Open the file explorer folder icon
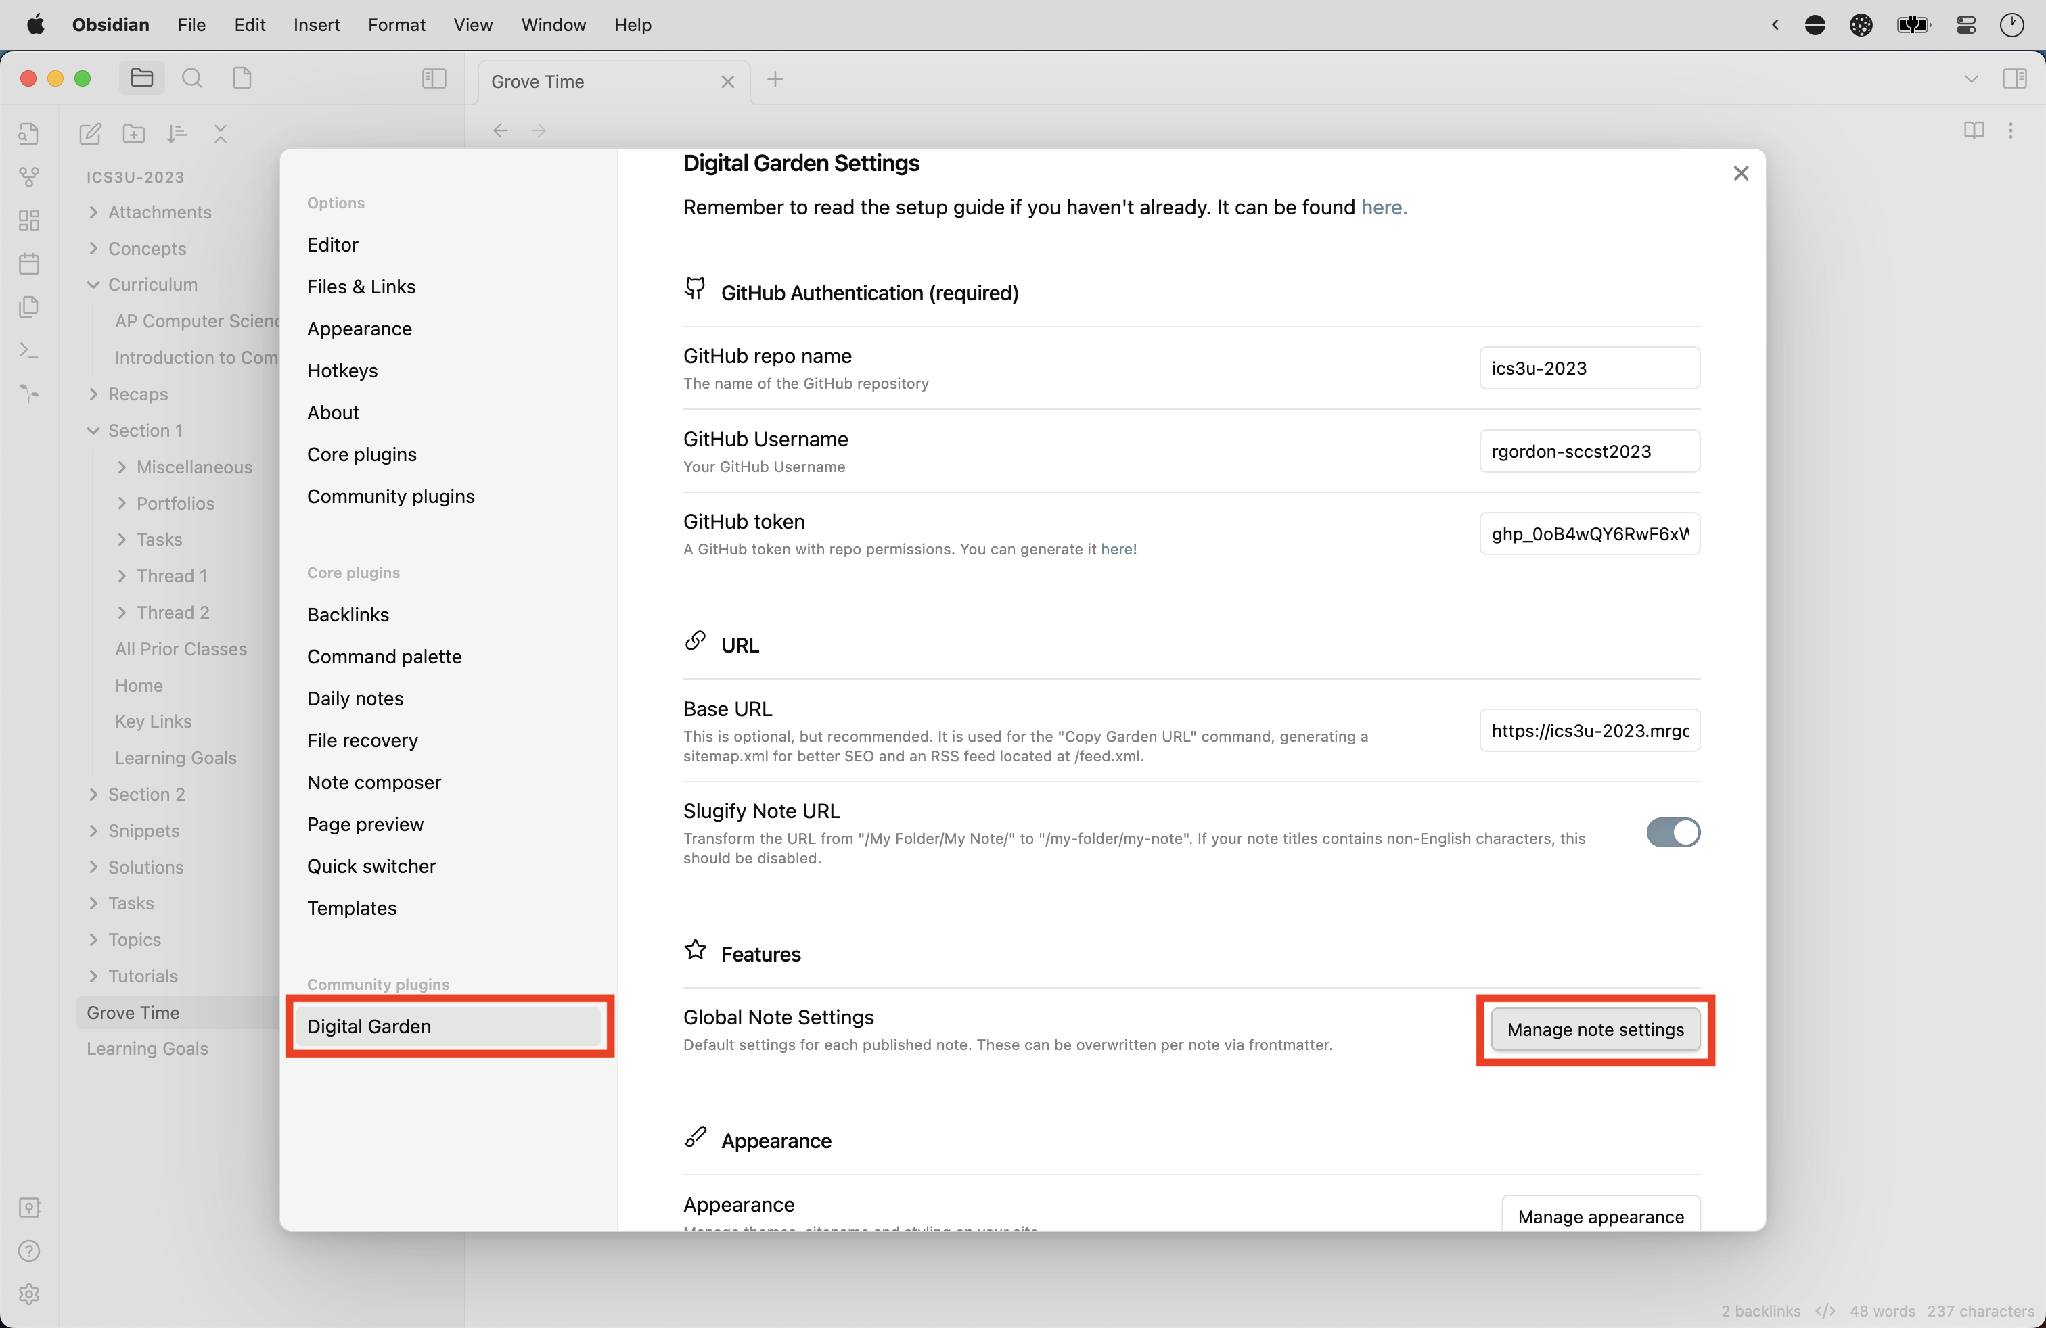 142,79
